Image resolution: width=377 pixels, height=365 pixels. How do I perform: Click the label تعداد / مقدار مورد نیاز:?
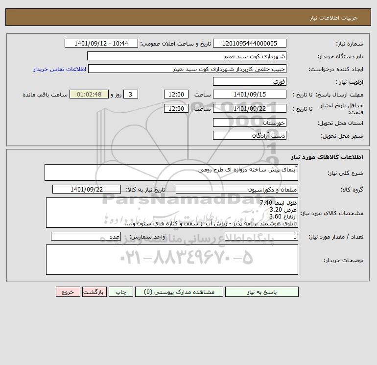(x=336, y=237)
